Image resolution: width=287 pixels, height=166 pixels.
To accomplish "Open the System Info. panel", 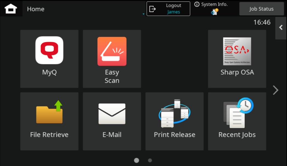I will 211,4.
